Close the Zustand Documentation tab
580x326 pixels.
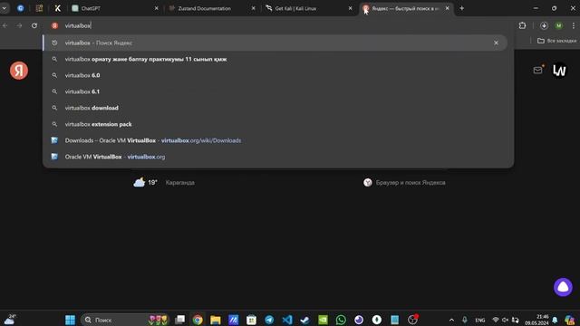tap(254, 8)
